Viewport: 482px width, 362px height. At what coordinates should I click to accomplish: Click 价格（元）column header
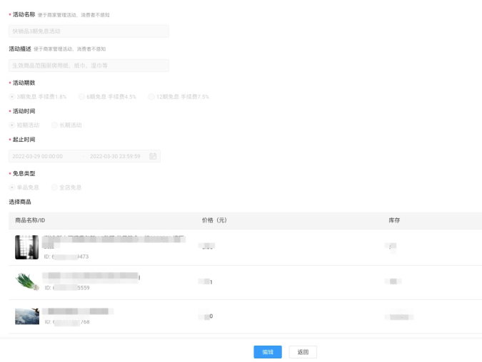tap(214, 220)
